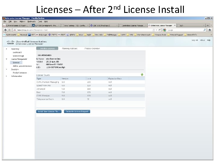Switch to the Cima Training browser tab
This screenshot has height=162, width=217.
(75, 25)
